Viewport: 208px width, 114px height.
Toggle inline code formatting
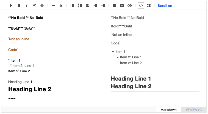141,5
